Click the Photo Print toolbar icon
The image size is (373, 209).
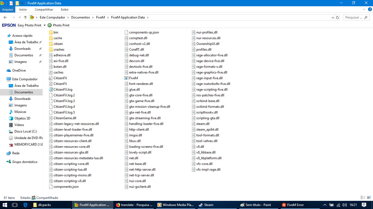click(49, 25)
